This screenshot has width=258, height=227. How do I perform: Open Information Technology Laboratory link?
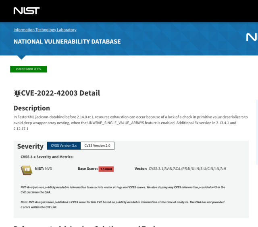pyautogui.click(x=45, y=30)
